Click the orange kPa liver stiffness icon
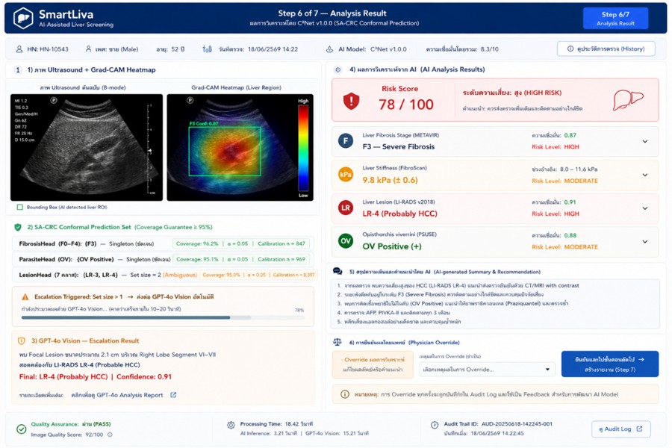672x448 pixels. 346,174
